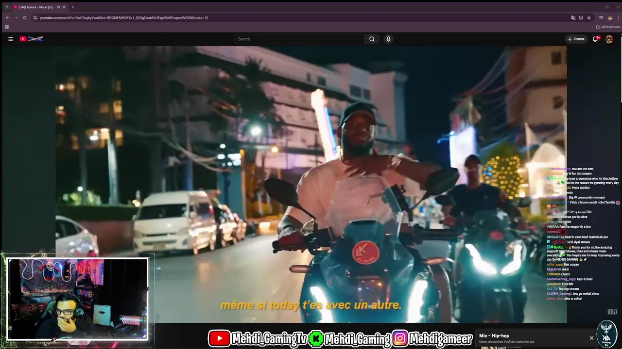Open the All Bookmarks folder
This screenshot has width=622, height=349.
[x=608, y=27]
